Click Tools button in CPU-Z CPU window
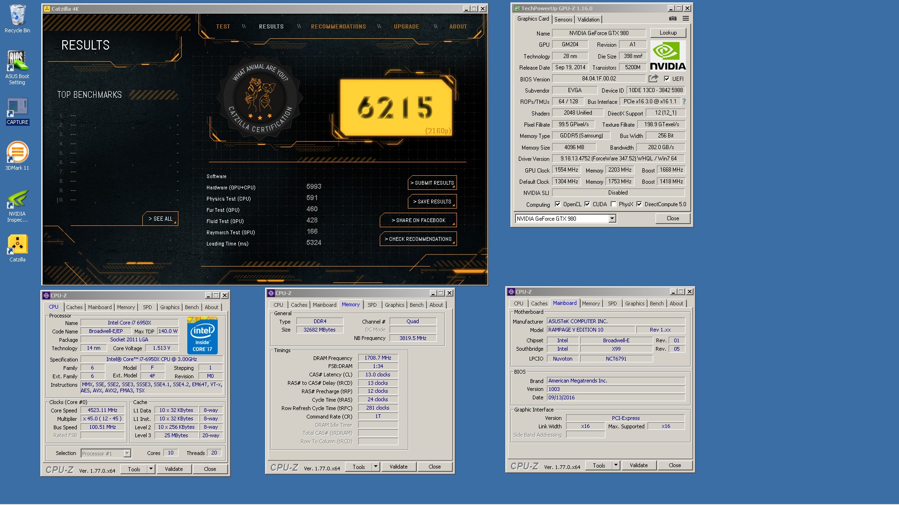This screenshot has width=899, height=505. click(134, 469)
